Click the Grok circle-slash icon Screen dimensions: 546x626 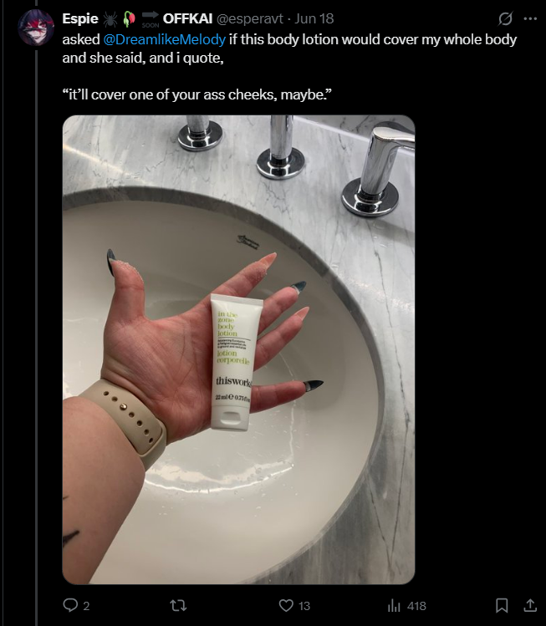tap(505, 18)
